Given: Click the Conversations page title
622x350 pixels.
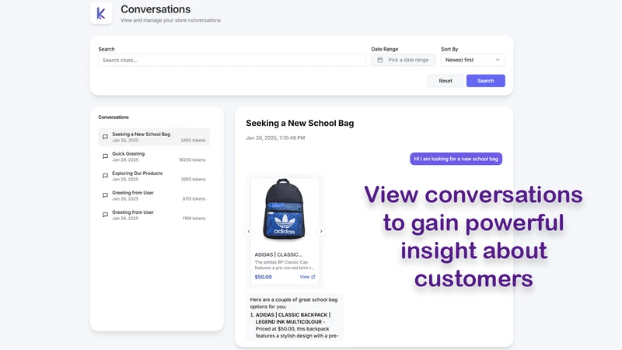Looking at the screenshot, I should 155,9.
